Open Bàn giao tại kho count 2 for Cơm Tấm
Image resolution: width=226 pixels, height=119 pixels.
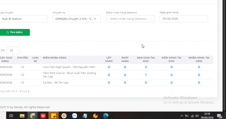(146, 67)
